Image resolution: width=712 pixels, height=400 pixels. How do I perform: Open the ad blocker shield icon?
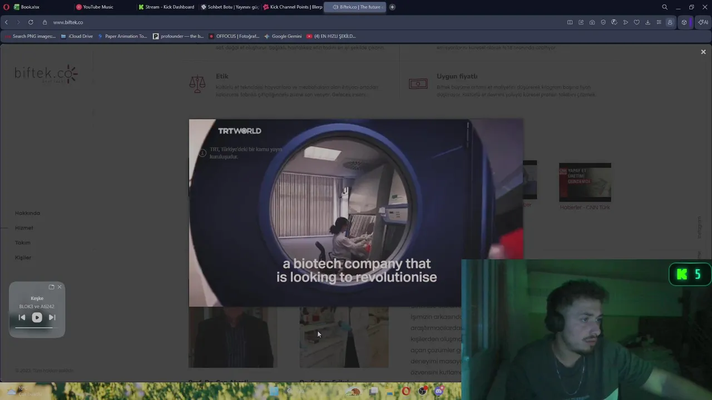[x=603, y=22]
